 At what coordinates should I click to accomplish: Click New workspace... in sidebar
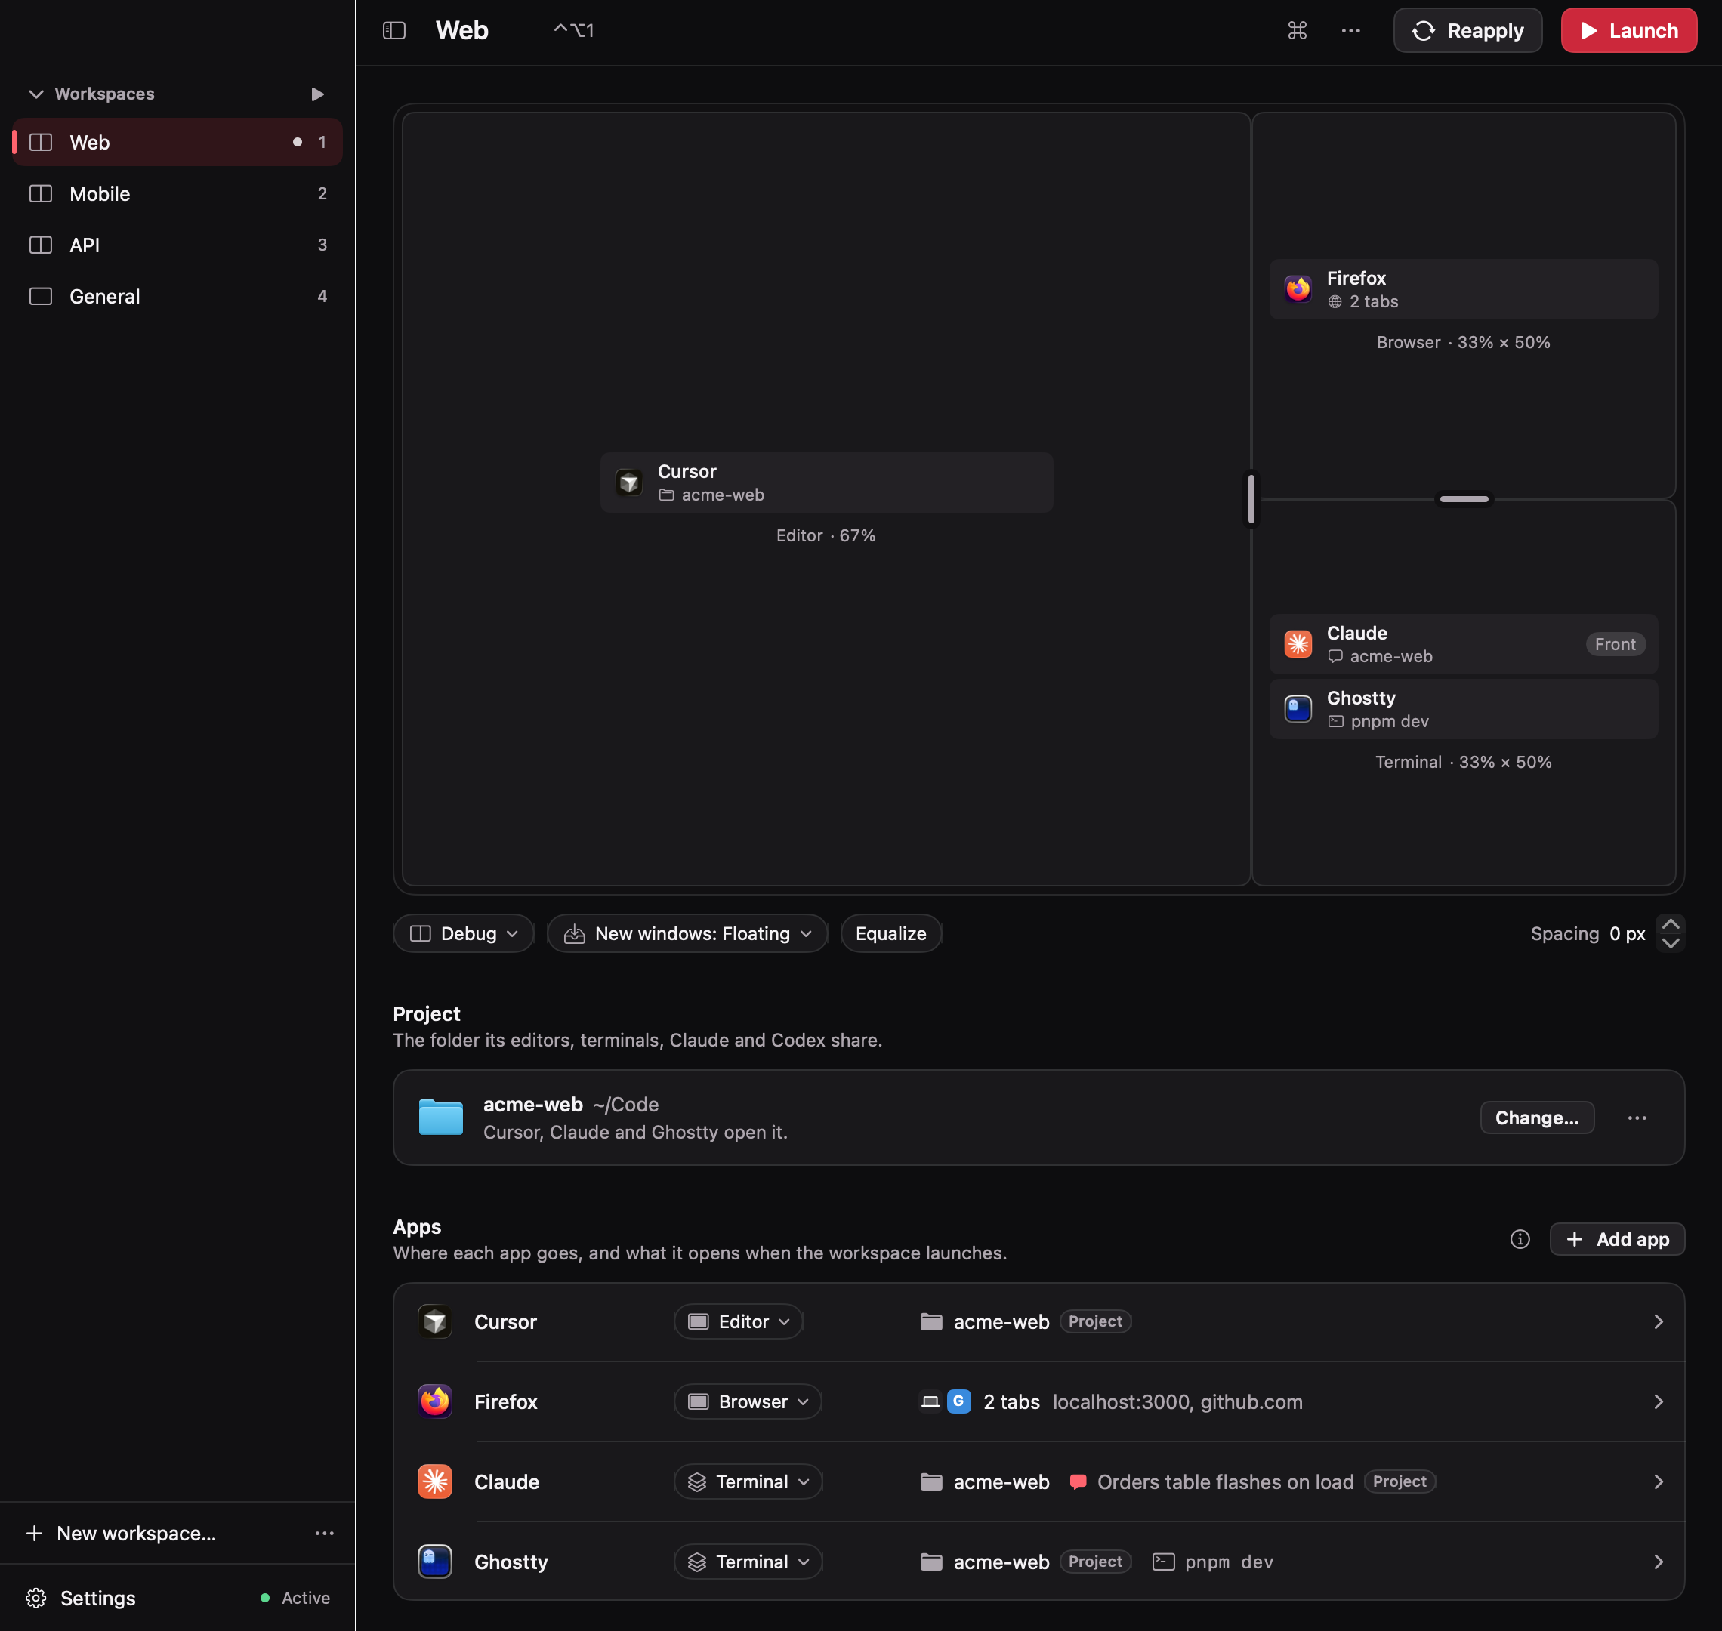pos(122,1533)
